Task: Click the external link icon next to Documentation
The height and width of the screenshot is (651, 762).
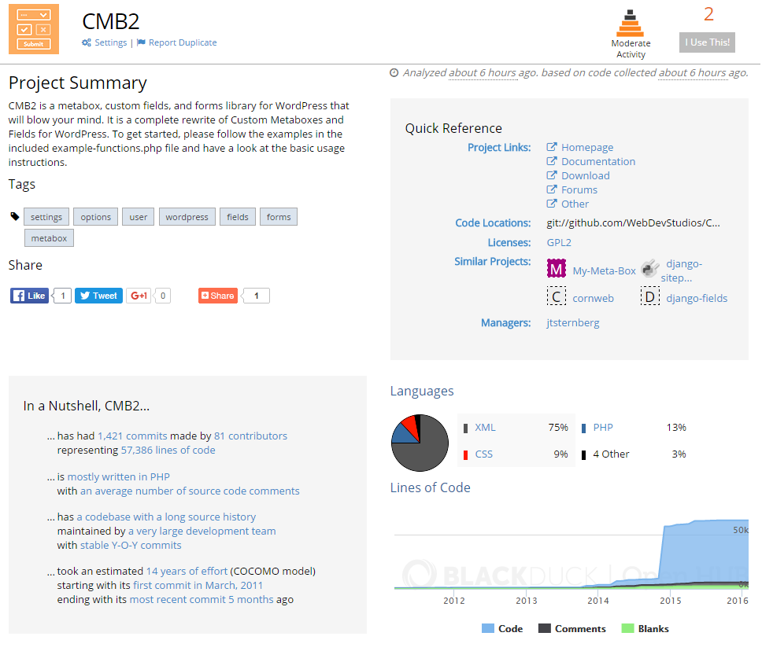Action: tap(552, 160)
